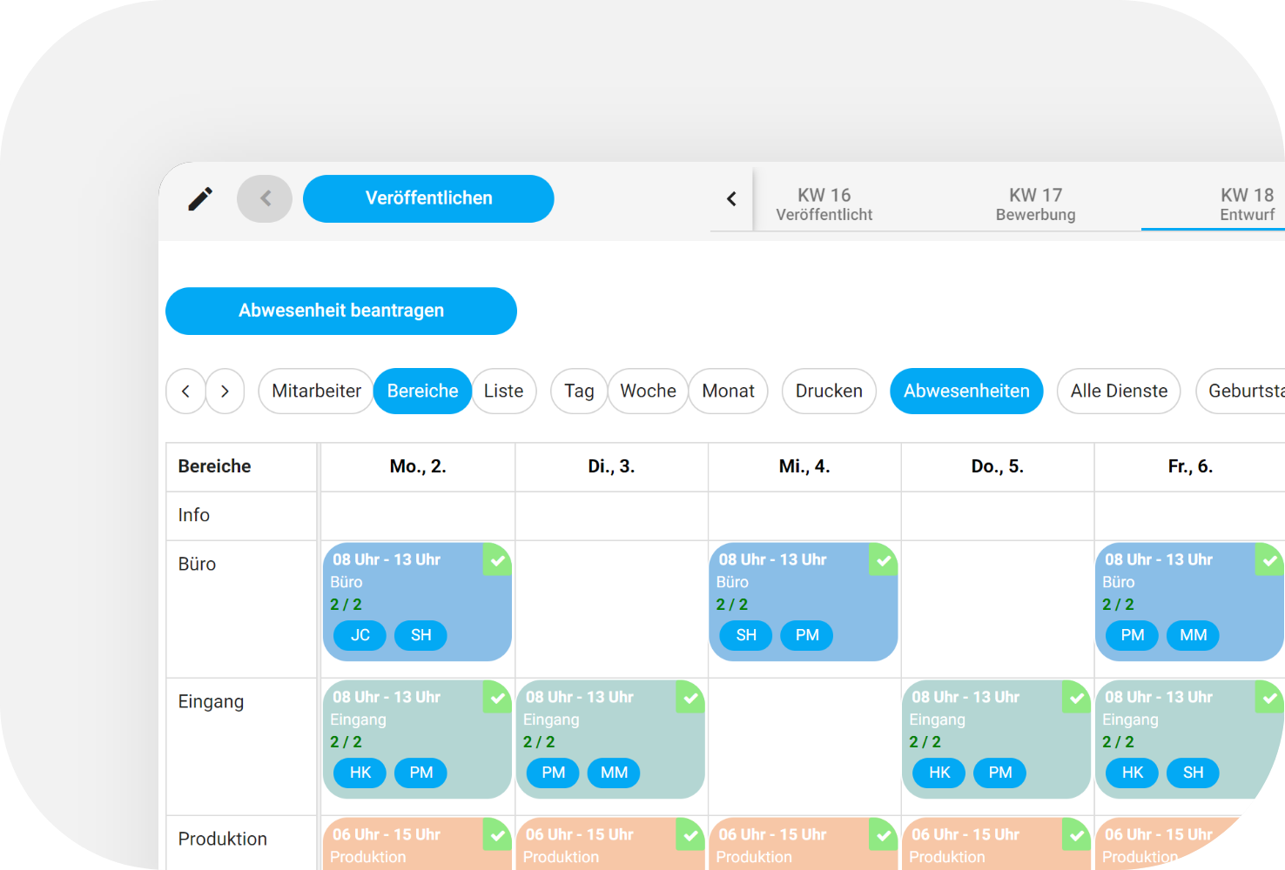Image resolution: width=1285 pixels, height=870 pixels.
Task: Click the Mo., 2. column header
Action: tap(418, 466)
